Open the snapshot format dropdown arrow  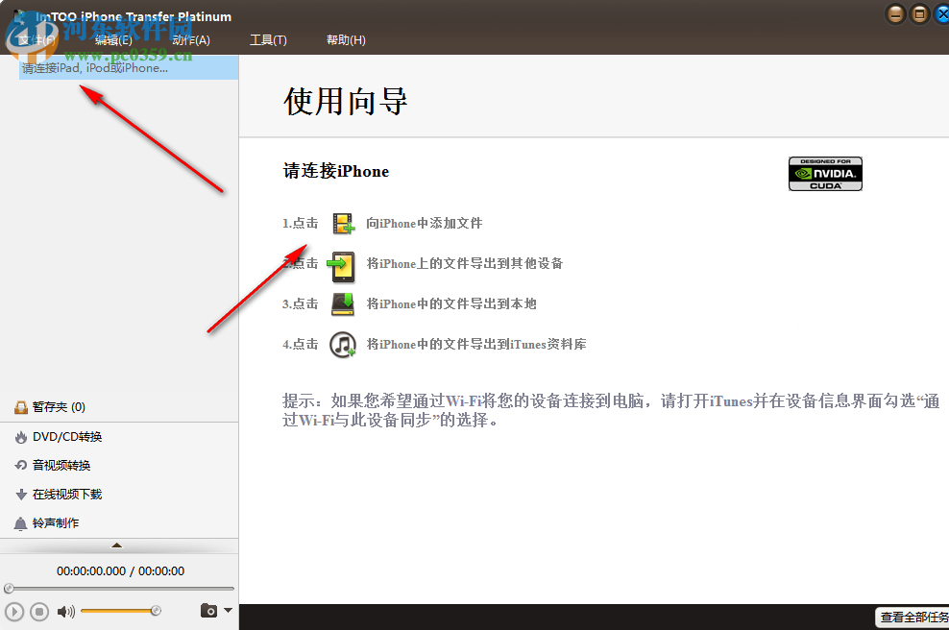(x=226, y=611)
